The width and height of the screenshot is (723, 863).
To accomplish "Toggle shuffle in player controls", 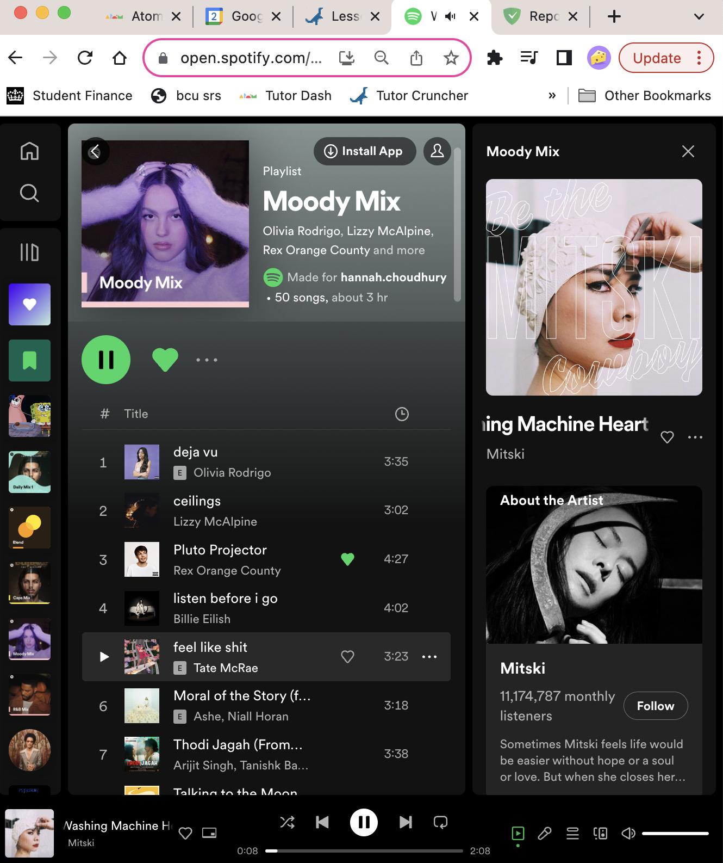I will [288, 822].
